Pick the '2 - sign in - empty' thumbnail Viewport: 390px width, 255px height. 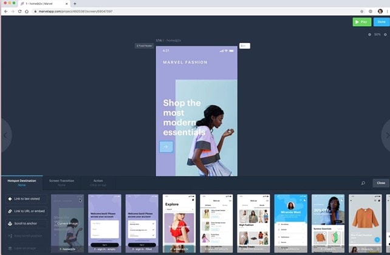[x=104, y=223]
